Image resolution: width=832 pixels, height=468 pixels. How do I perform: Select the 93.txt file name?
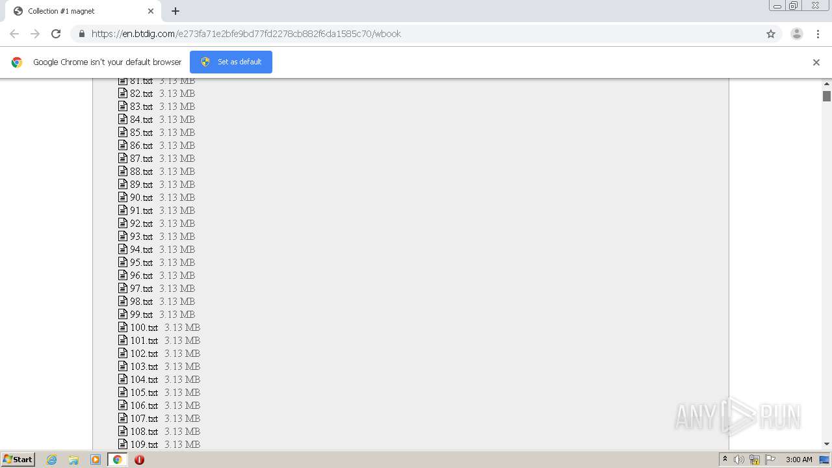coord(141,237)
